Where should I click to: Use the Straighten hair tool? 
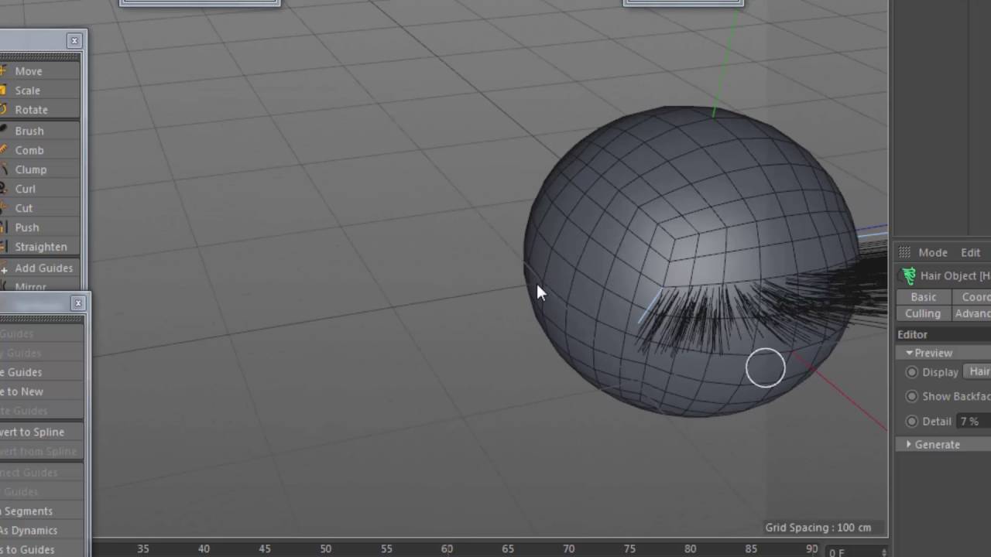pos(39,247)
